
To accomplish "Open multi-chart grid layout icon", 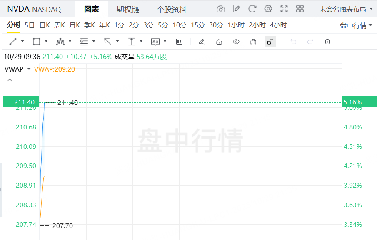I will (x=300, y=9).
